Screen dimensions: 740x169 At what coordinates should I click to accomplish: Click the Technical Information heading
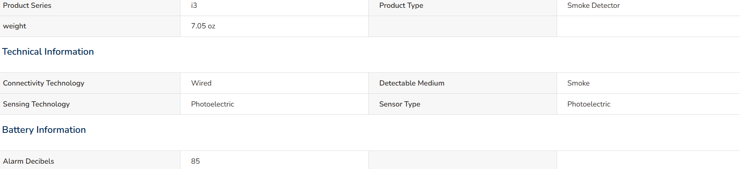point(48,52)
